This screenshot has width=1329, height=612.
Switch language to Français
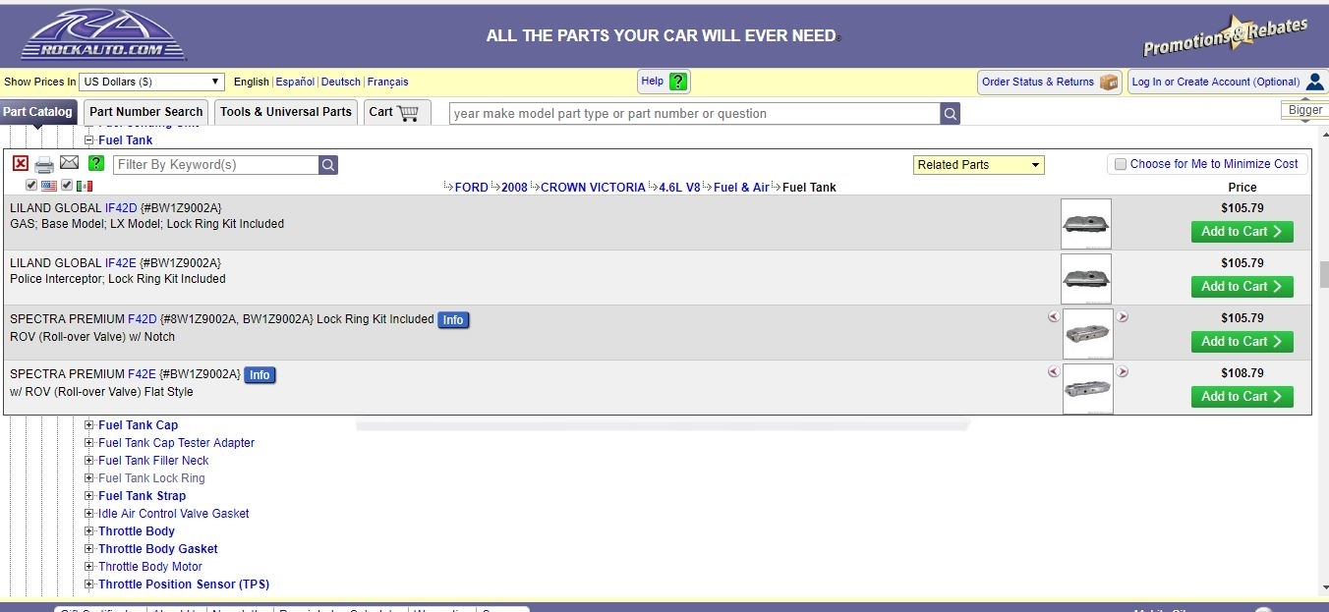[x=388, y=82]
